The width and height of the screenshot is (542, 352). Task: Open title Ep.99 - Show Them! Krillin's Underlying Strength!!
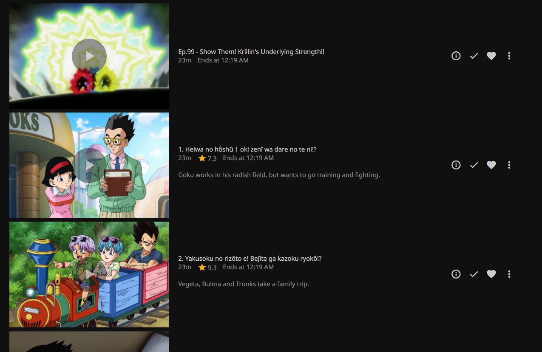coord(251,52)
